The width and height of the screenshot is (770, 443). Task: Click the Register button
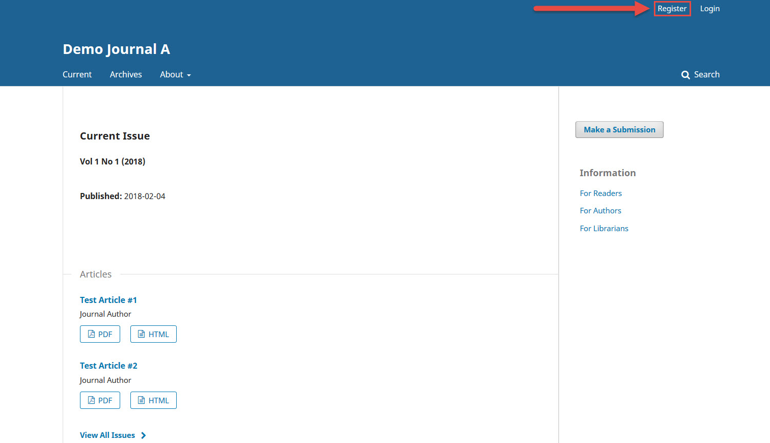[x=672, y=8]
